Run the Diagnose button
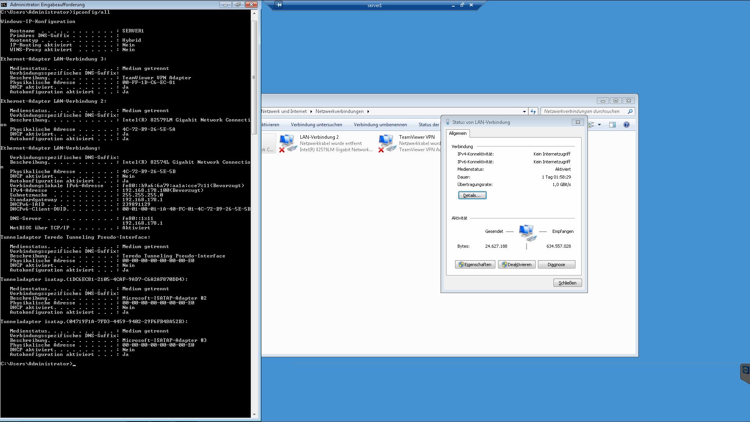Image resolution: width=750 pixels, height=422 pixels. click(x=556, y=265)
